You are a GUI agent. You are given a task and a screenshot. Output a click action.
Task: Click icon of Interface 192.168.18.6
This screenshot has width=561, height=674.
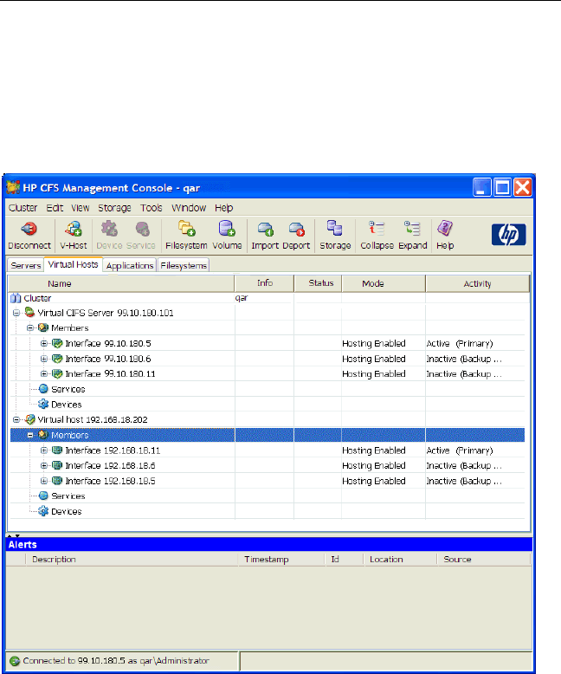point(56,465)
